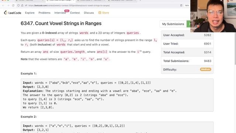
Task: Click the Store basket icon
Action: (x=100, y=13)
